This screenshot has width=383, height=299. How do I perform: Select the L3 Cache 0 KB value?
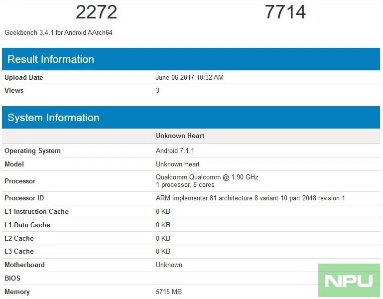[x=163, y=251]
